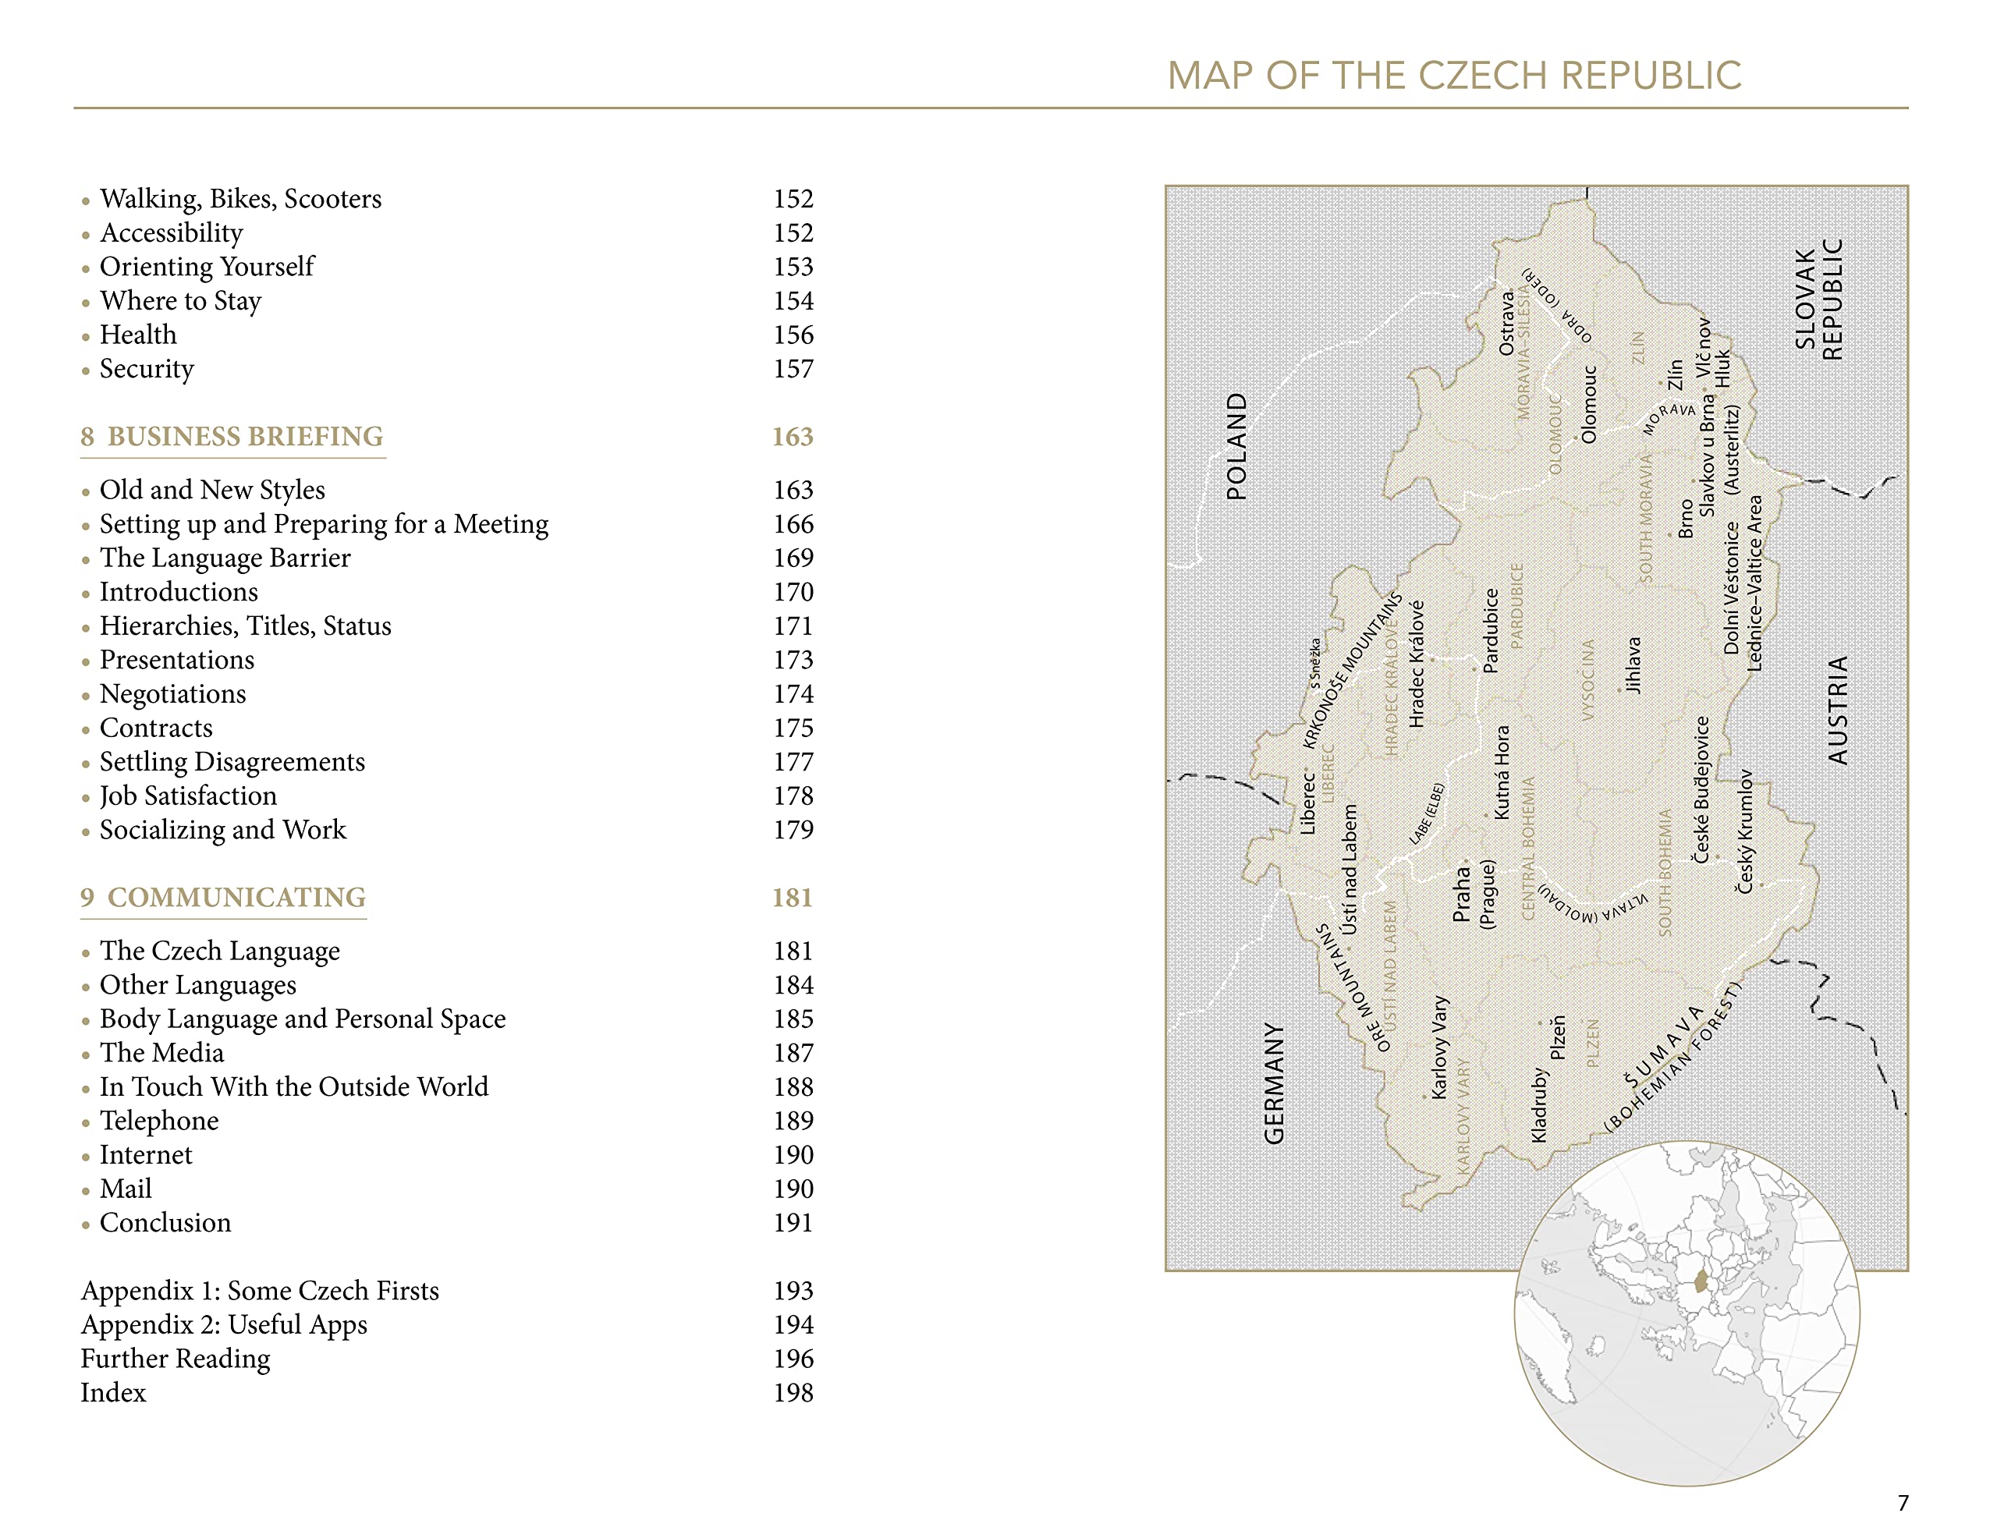
Task: Select the GERMANY label on the map
Action: 1273,1083
